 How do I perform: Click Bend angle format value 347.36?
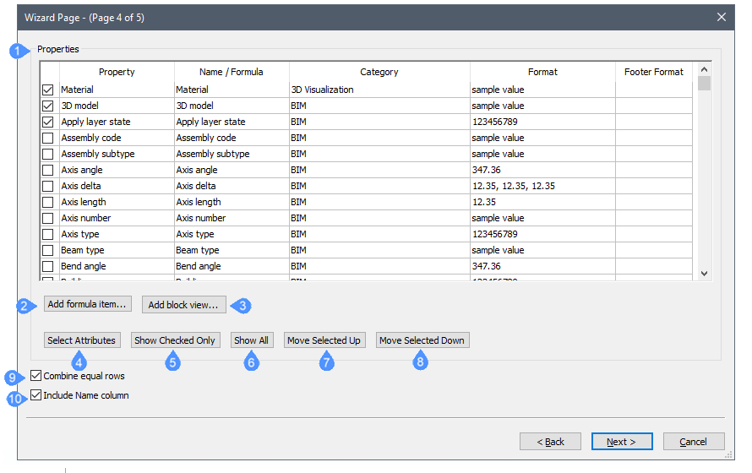pos(542,266)
